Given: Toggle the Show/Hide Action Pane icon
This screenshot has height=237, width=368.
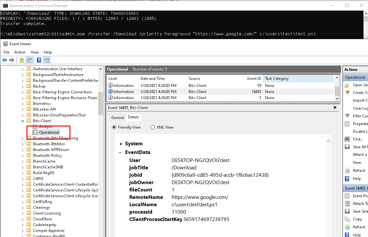Looking at the screenshot, I should click(x=47, y=60).
